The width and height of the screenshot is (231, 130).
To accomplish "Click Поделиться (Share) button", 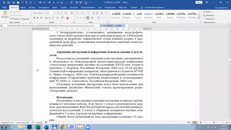I will [x=221, y=7].
